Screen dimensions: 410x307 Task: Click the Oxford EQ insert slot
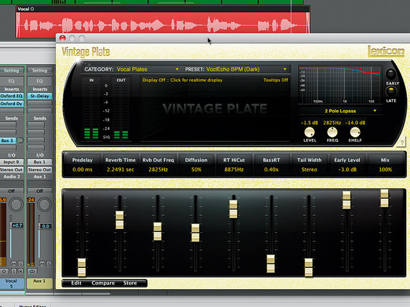pos(12,96)
